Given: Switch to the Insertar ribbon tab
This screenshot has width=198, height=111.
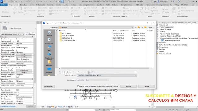Looking at the screenshot, I should (x=58, y=5).
